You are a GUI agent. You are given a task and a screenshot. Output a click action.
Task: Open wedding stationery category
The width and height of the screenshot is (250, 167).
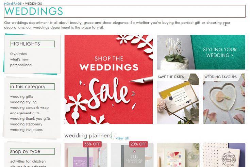[26, 124]
